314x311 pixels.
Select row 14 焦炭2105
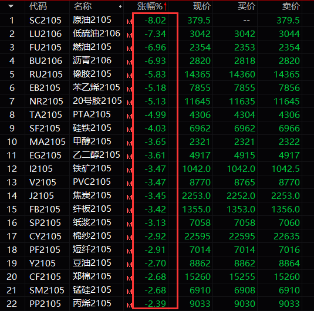(157, 195)
